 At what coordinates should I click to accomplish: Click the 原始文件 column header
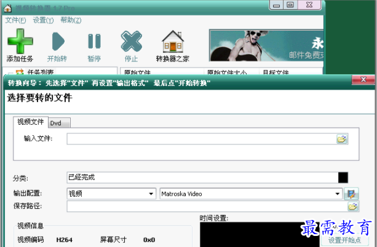point(162,72)
